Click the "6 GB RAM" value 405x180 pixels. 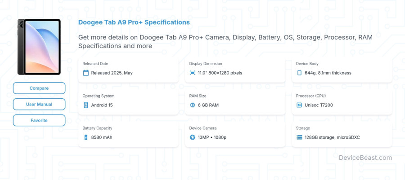coord(208,105)
